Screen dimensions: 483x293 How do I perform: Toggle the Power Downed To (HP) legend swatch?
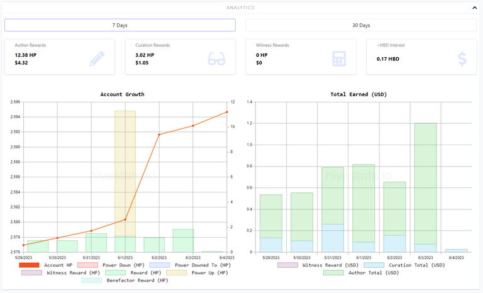160,265
